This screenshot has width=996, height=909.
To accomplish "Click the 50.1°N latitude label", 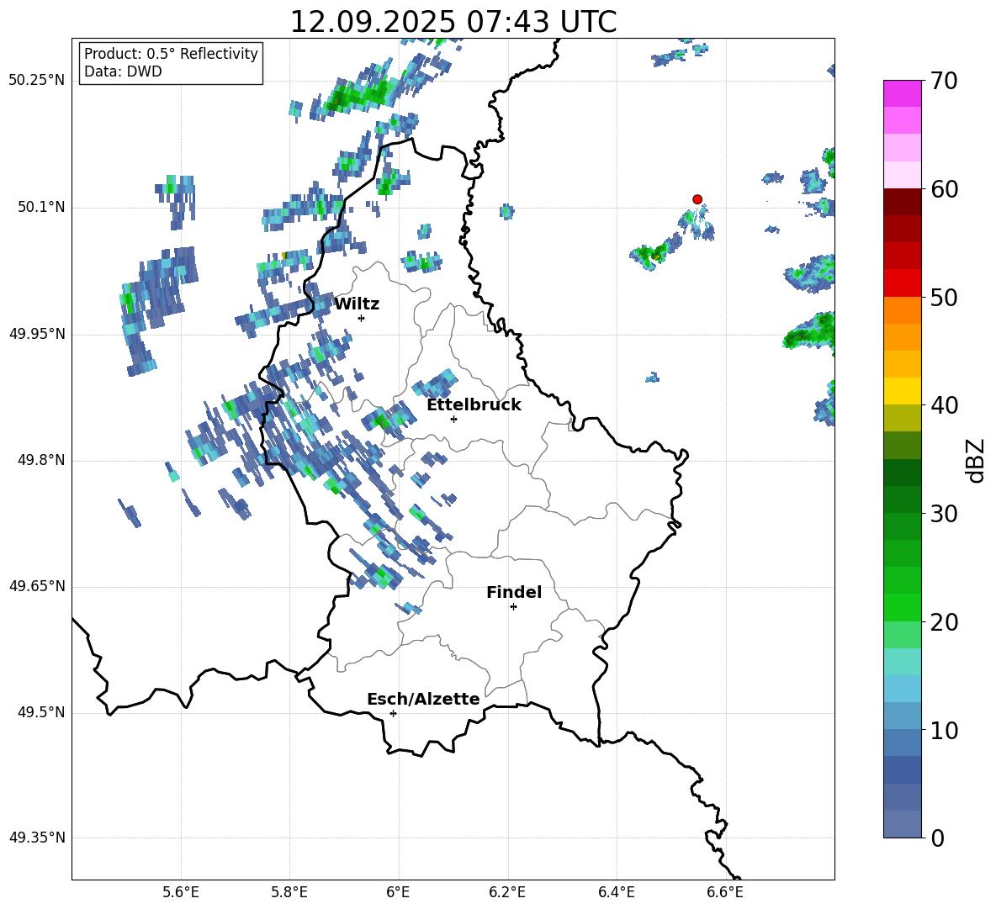I will (x=41, y=207).
